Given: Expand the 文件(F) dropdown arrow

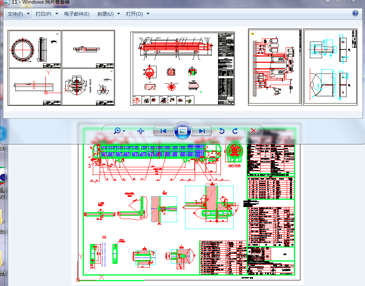Looking at the screenshot, I should coord(28,14).
